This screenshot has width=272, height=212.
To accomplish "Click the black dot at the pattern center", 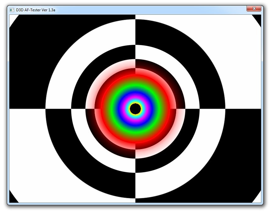I will pyautogui.click(x=135, y=109).
